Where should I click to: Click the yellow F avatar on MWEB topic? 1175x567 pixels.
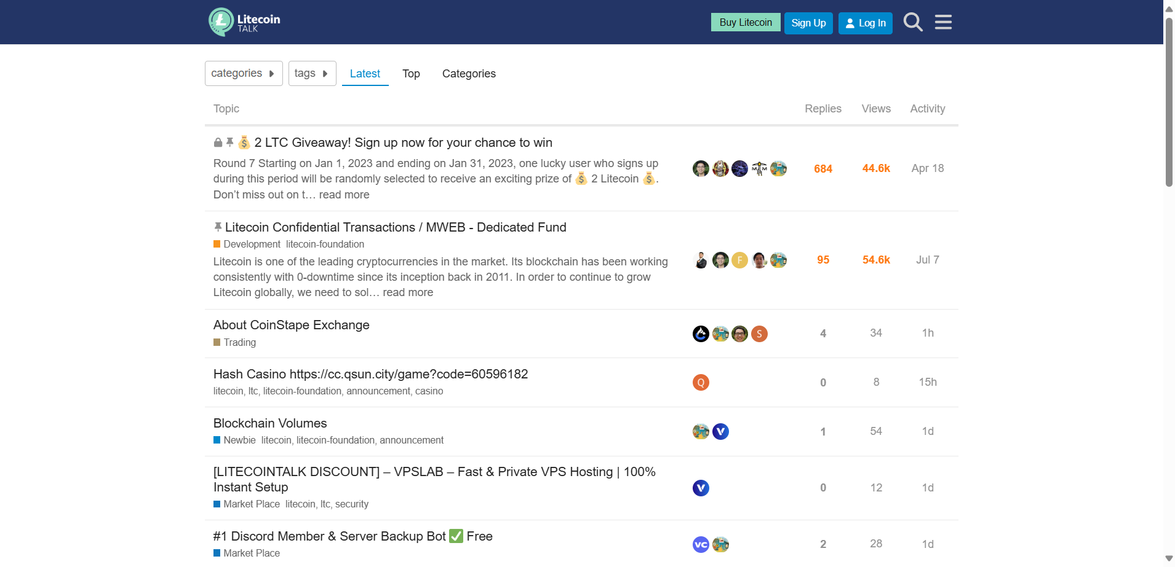tap(739, 260)
